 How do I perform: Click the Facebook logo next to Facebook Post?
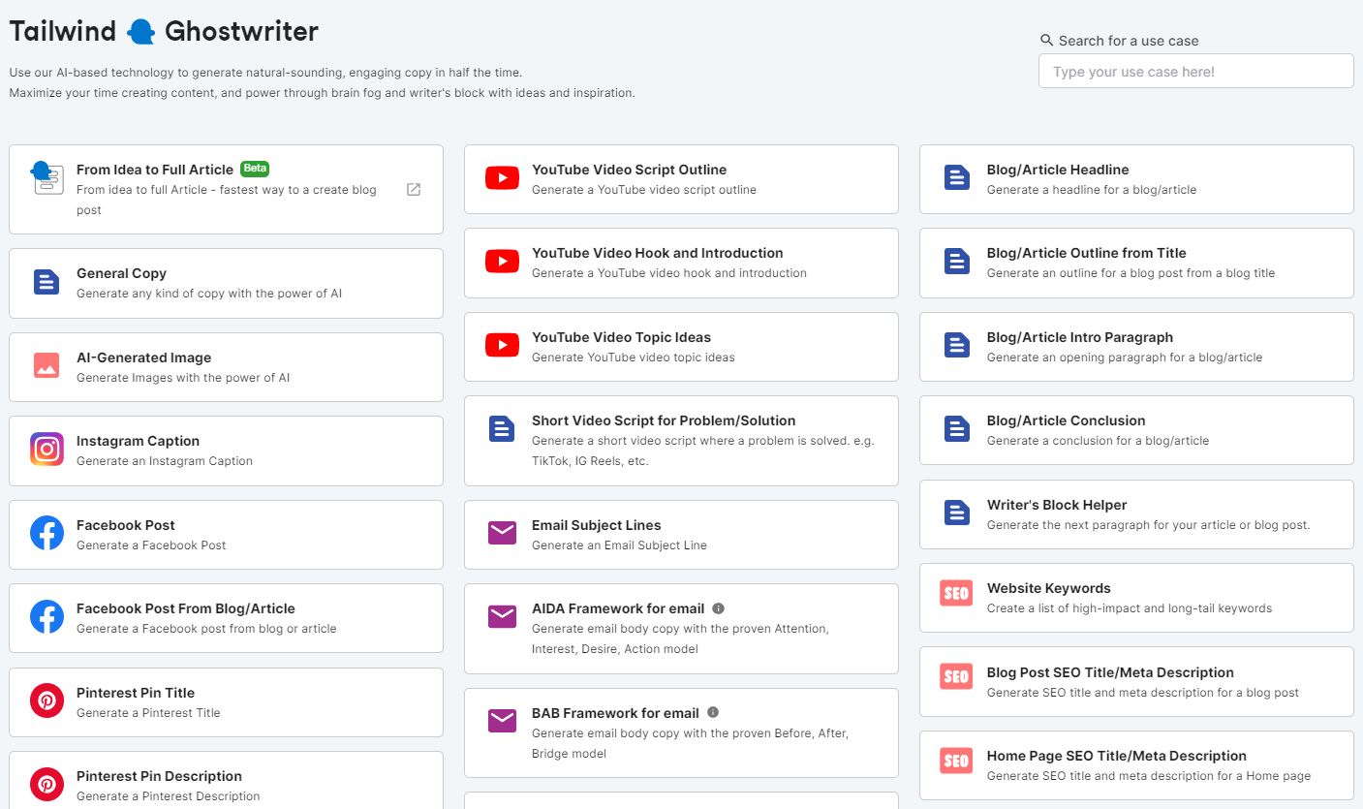(x=46, y=534)
